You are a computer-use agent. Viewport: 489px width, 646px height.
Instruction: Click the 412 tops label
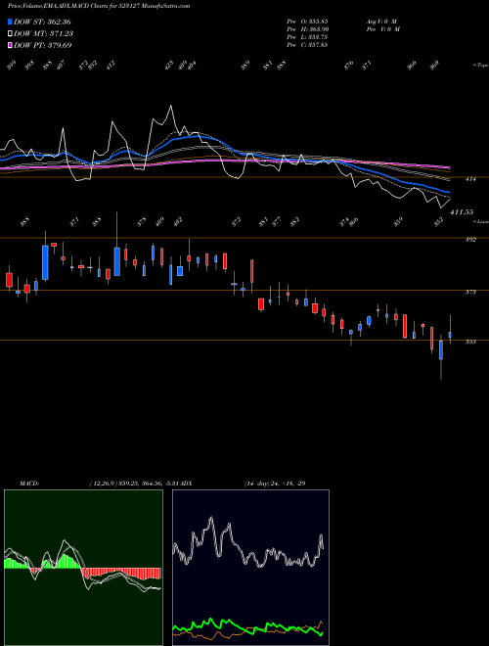pos(111,66)
